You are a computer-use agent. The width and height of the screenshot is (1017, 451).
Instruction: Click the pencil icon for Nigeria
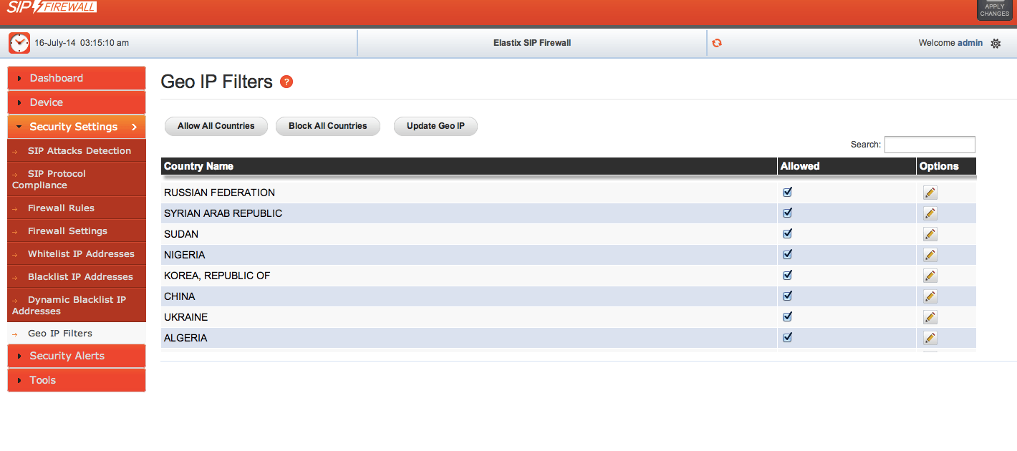(930, 255)
